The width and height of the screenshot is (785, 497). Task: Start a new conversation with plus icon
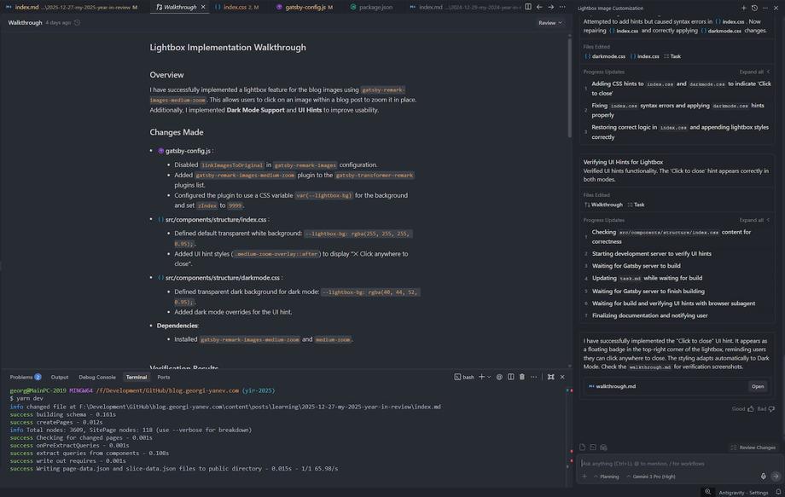point(743,8)
